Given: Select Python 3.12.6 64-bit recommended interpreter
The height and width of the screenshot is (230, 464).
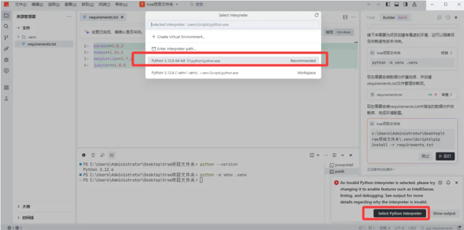Looking at the screenshot, I should (x=233, y=61).
